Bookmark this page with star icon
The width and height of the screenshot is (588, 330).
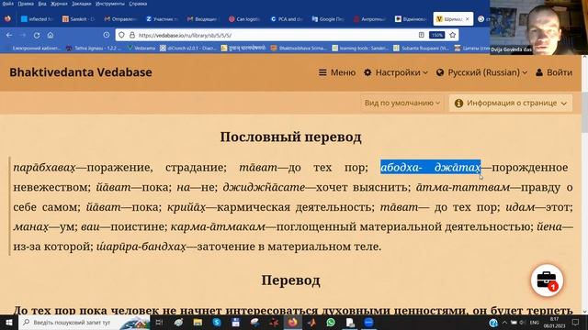click(453, 35)
